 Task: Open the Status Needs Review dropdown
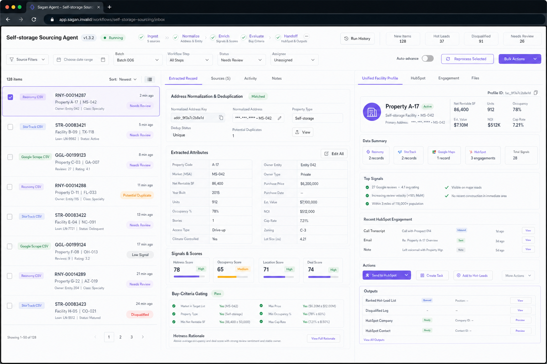(x=241, y=60)
